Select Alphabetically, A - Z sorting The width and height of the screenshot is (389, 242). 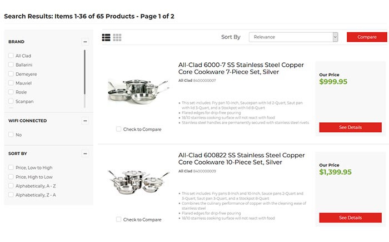tap(11, 186)
